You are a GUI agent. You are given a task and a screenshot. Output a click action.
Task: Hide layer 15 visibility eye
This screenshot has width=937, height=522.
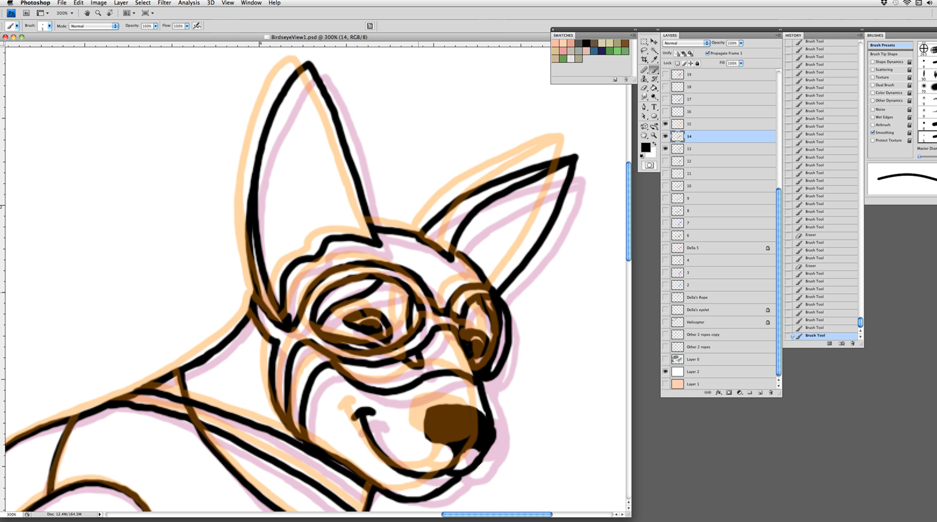665,124
